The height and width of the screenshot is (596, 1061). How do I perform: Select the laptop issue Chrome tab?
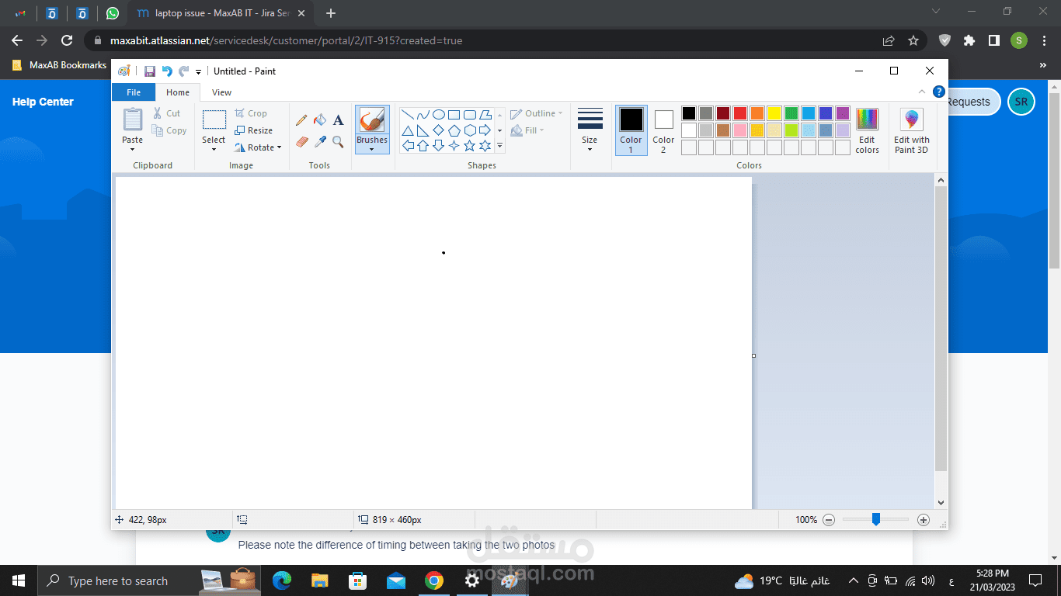pos(220,13)
